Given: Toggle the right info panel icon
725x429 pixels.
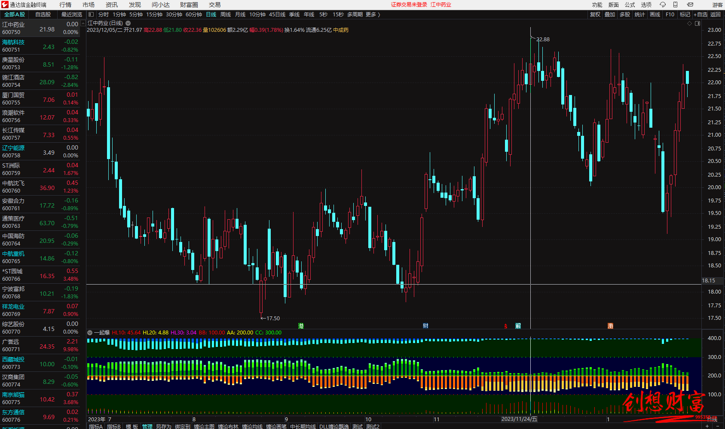Looking at the screenshot, I should [x=697, y=24].
